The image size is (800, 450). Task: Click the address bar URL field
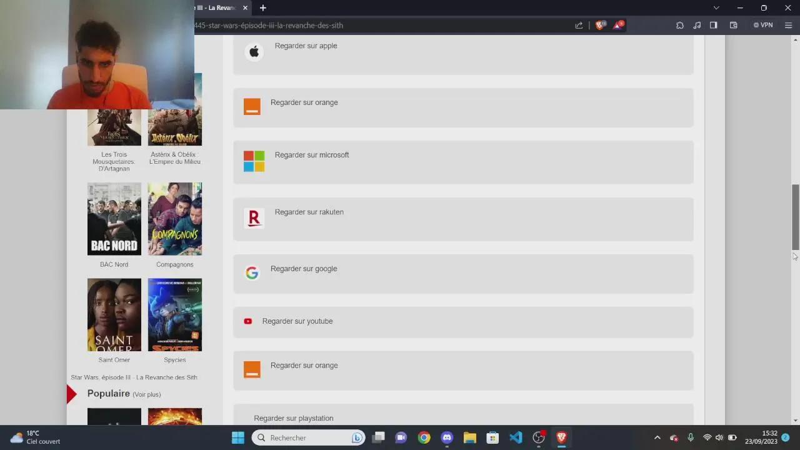381,25
